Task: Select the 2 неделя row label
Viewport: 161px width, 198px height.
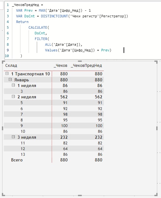Action: click(27, 97)
